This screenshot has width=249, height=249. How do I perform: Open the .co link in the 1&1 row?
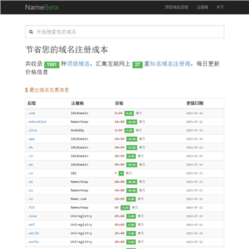click(30, 173)
